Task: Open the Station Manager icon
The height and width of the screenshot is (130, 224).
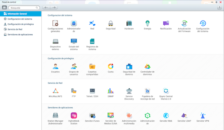Action: pyautogui.click(x=55, y=116)
